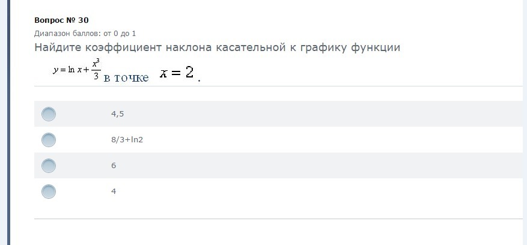Viewport: 527px width, 245px height.
Task: Click the answer text "6"
Action: point(114,165)
